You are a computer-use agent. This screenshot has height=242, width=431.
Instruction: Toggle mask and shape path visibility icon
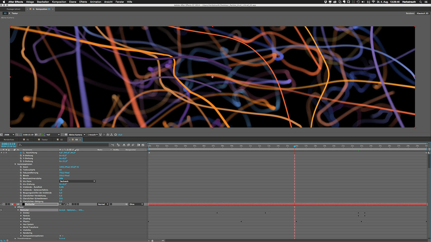[21, 135]
